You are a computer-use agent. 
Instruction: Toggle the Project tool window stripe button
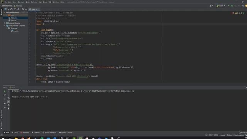[x=2, y=12]
